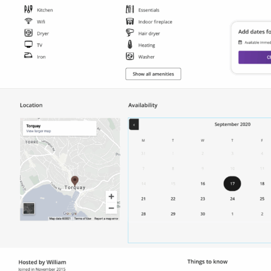Click the Essentials amenity icon

[130, 9]
